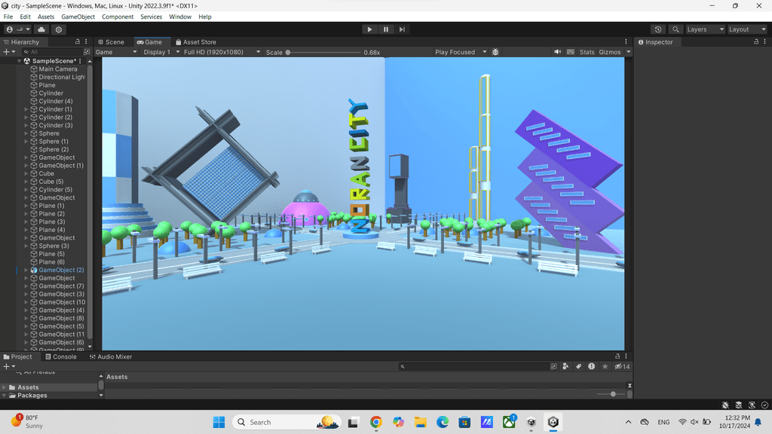This screenshot has height=434, width=772.
Task: Open the Edit menu
Action: click(25, 17)
